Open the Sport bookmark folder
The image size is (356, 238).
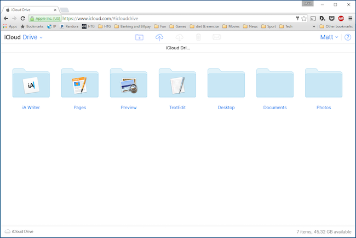[268, 26]
